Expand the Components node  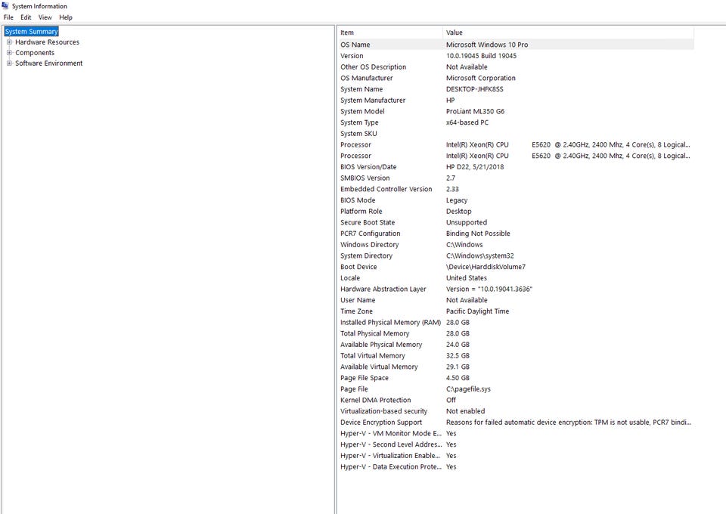[9, 53]
